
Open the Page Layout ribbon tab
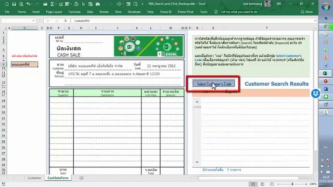click(x=54, y=12)
